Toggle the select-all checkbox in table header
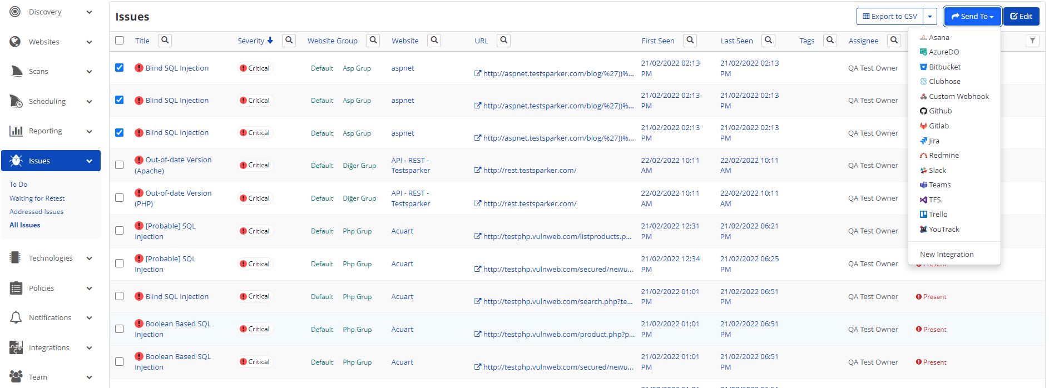The image size is (1049, 388). (119, 40)
